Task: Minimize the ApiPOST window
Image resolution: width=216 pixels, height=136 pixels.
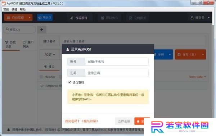Action: tap(194, 3)
